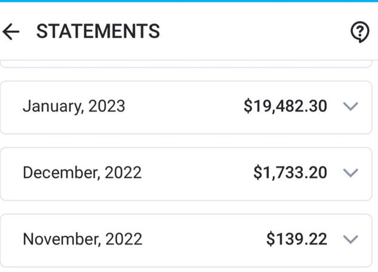Open help via question mark icon
378x272 pixels.
click(359, 32)
